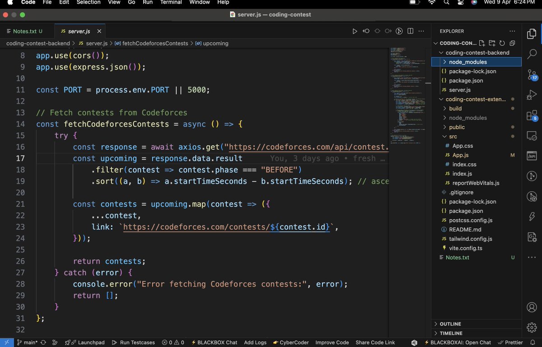The height and width of the screenshot is (347, 542).
Task: Open macOS Control Center icon
Action: [x=460, y=2]
